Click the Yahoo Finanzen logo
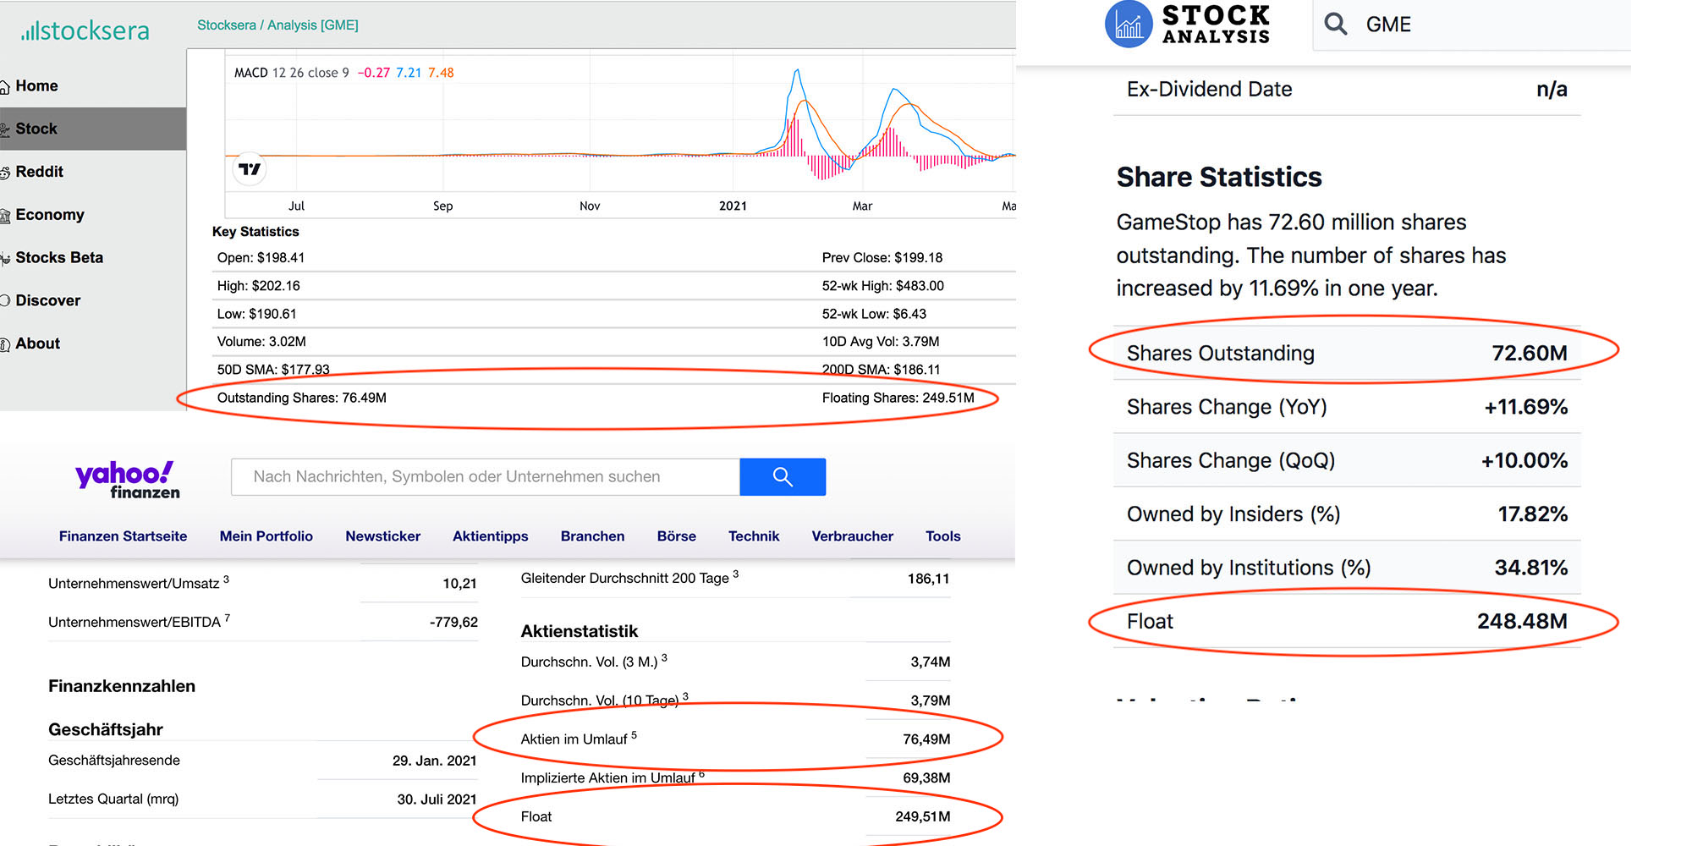 pyautogui.click(x=128, y=479)
